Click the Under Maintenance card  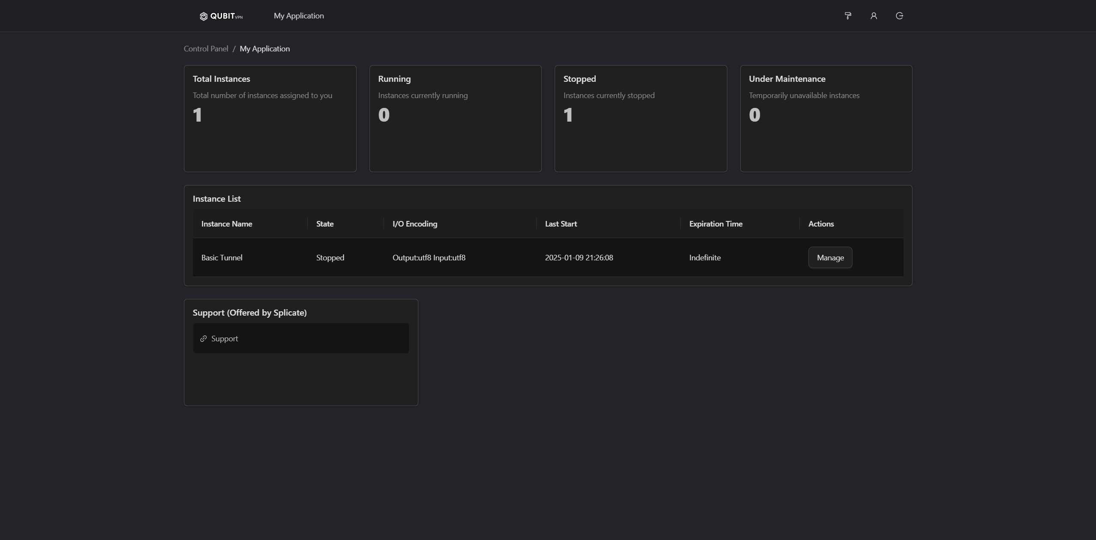[x=826, y=119]
